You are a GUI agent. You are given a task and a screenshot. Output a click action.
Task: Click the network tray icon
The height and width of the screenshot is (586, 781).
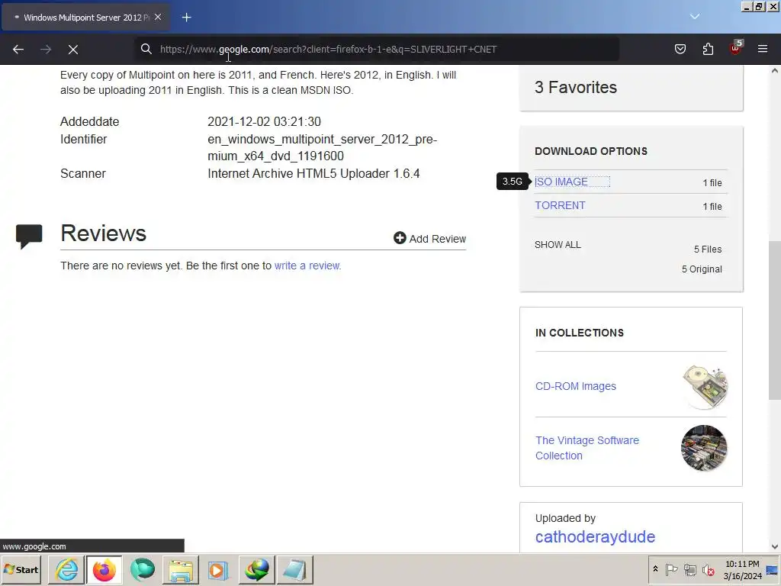[689, 569]
